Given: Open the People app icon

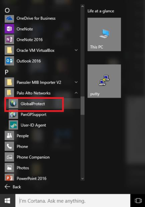Looking at the screenshot, I should point(9,136).
